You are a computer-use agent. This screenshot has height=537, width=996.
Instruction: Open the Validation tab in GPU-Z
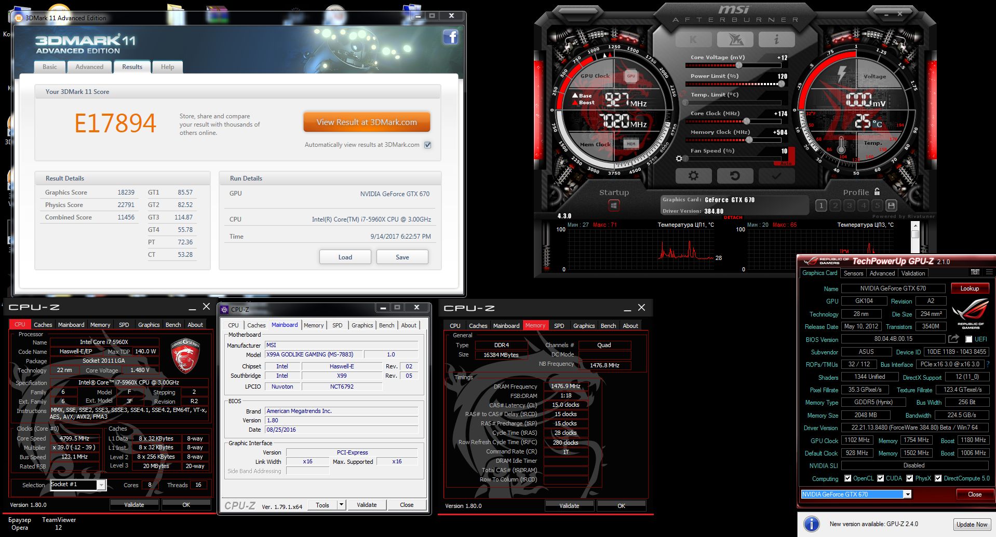[x=913, y=273]
